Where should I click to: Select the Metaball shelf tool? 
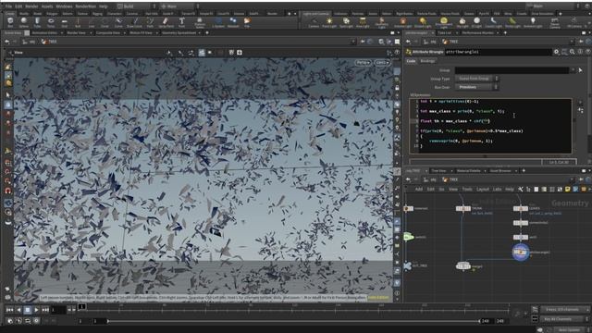233,22
